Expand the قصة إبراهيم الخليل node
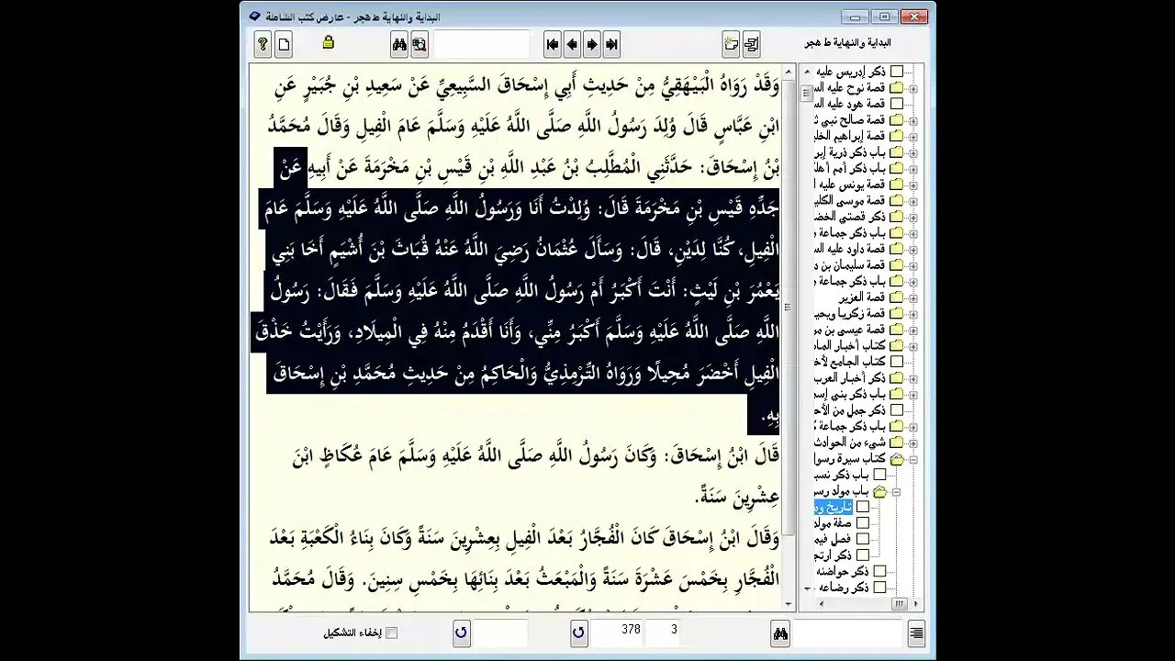Viewport: 1175px width, 661px height. pos(913,136)
